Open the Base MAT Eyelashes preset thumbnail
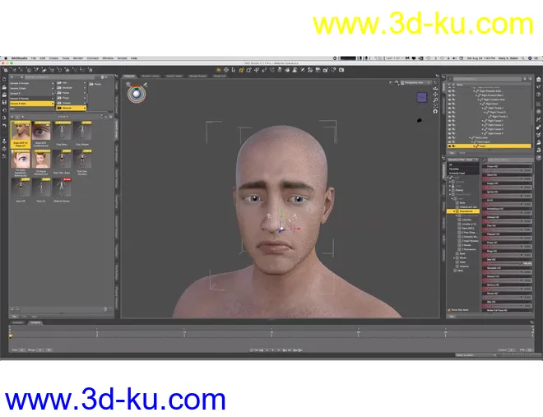The width and height of the screenshot is (543, 417). pos(41,129)
